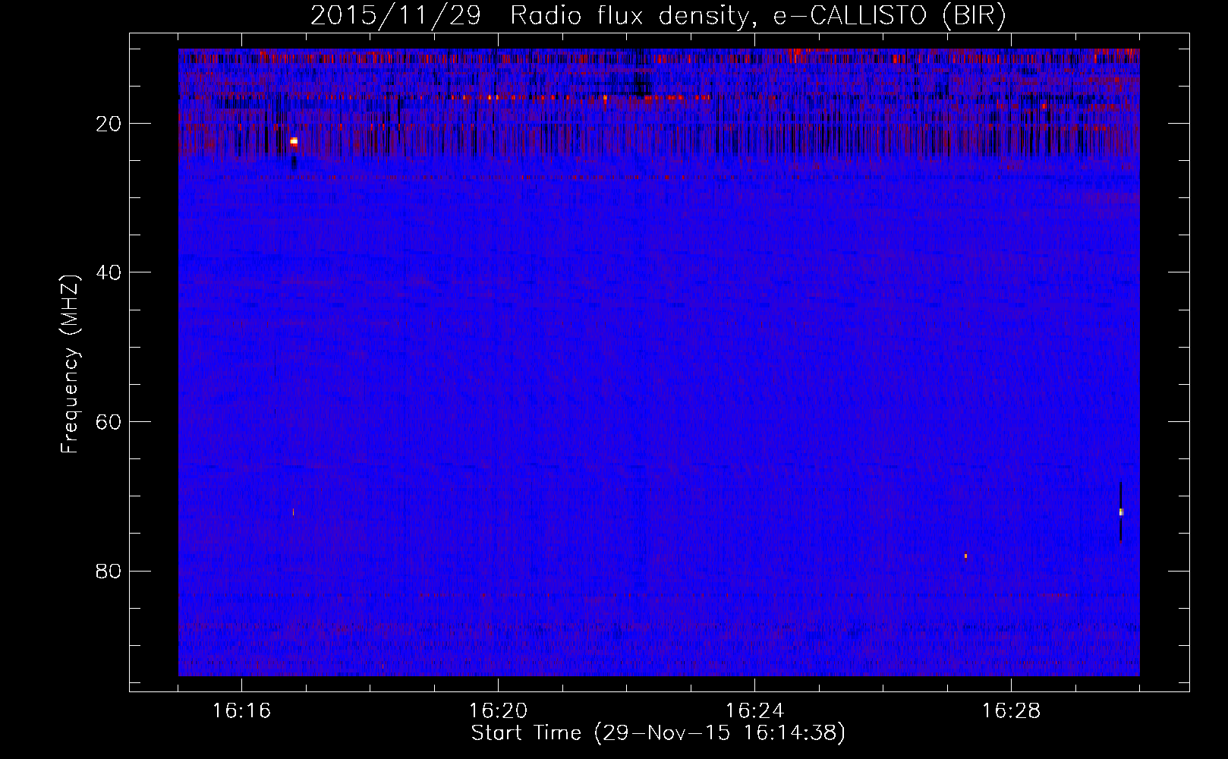Click the 60 MHz frequency tick label

click(x=109, y=422)
